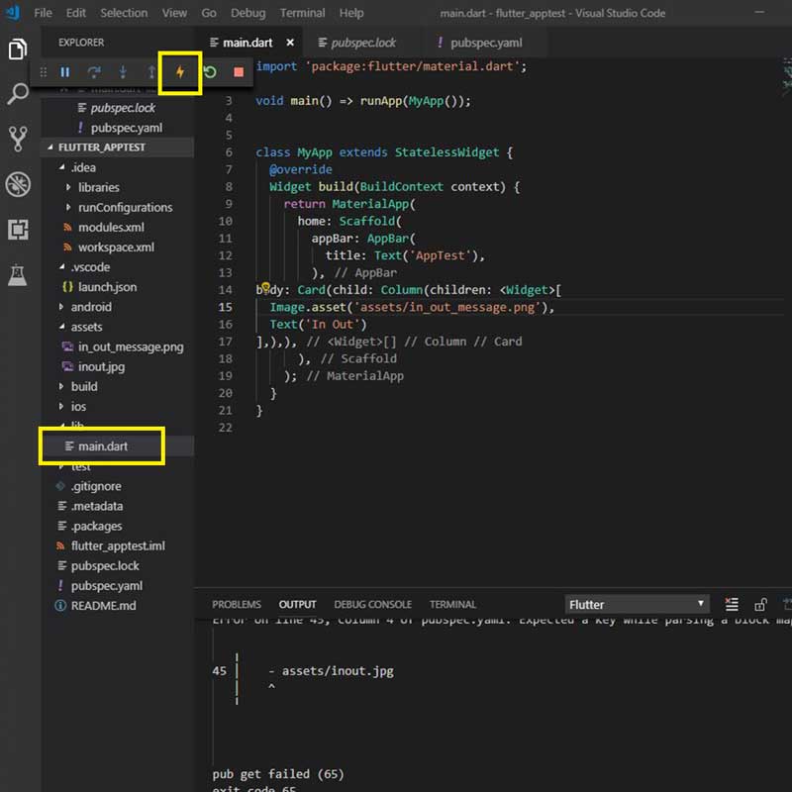Click the Step Into debug icon

pos(123,72)
